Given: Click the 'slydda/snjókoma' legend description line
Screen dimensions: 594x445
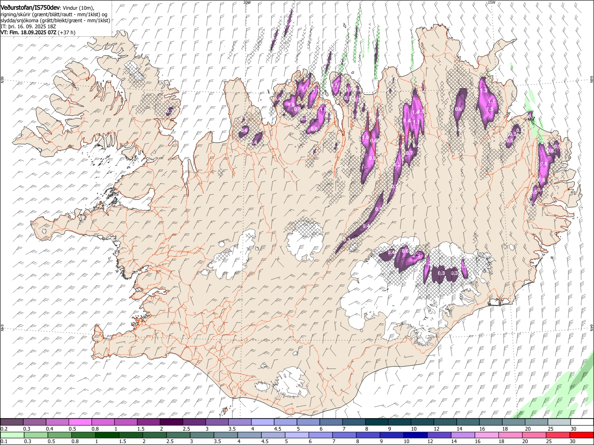Looking at the screenshot, I should (55, 20).
